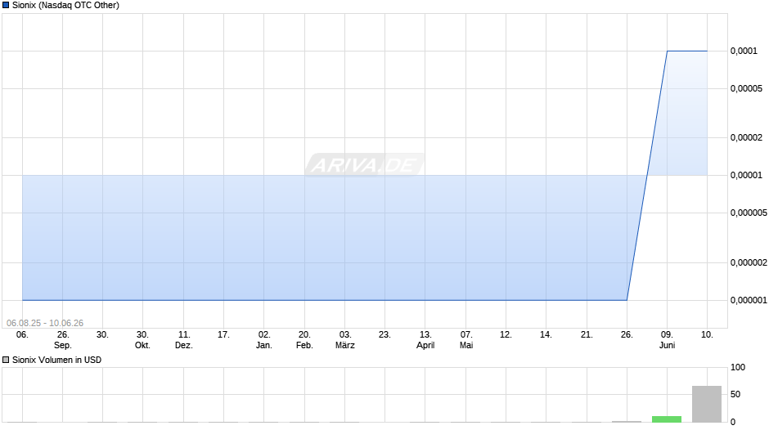
Task: Click the y-axis value 0,000001
Action: tap(749, 300)
